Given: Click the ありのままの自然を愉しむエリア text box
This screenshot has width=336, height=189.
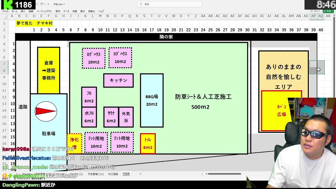Looking at the screenshot, I should (283, 77).
